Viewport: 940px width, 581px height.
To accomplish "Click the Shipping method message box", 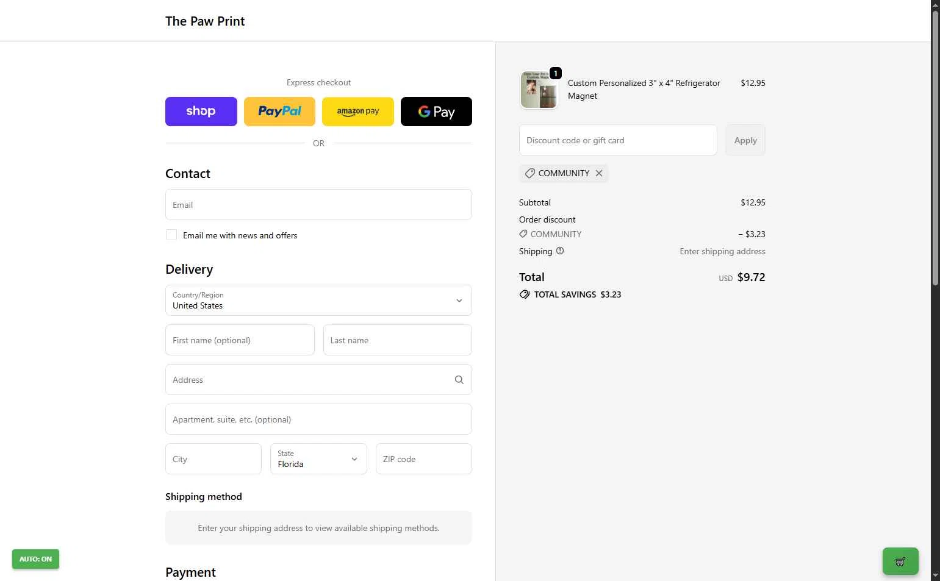I will point(318,528).
